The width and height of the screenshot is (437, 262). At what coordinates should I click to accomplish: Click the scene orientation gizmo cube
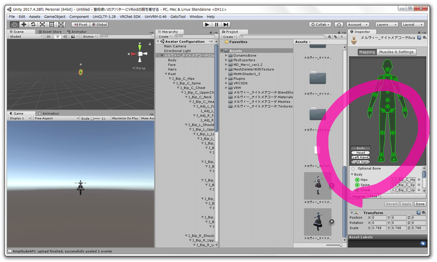point(140,54)
